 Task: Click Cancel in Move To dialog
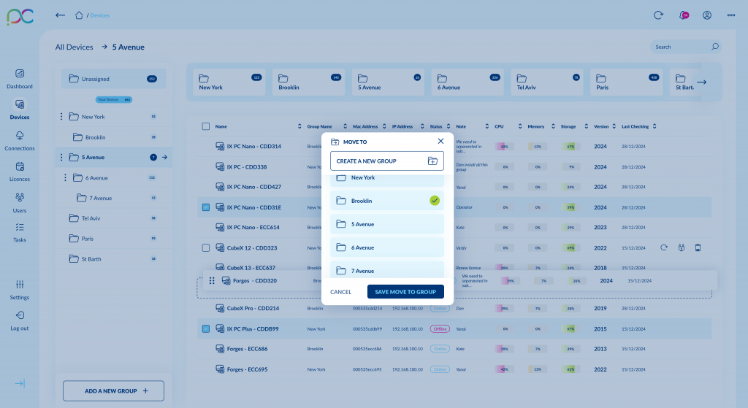coord(340,292)
